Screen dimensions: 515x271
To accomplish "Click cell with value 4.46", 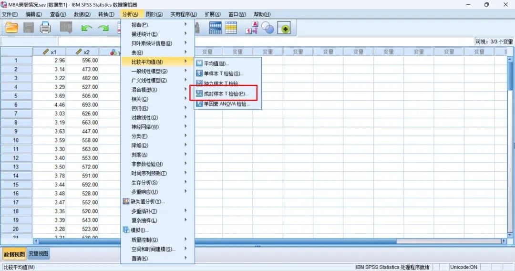I will pyautogui.click(x=49, y=105).
